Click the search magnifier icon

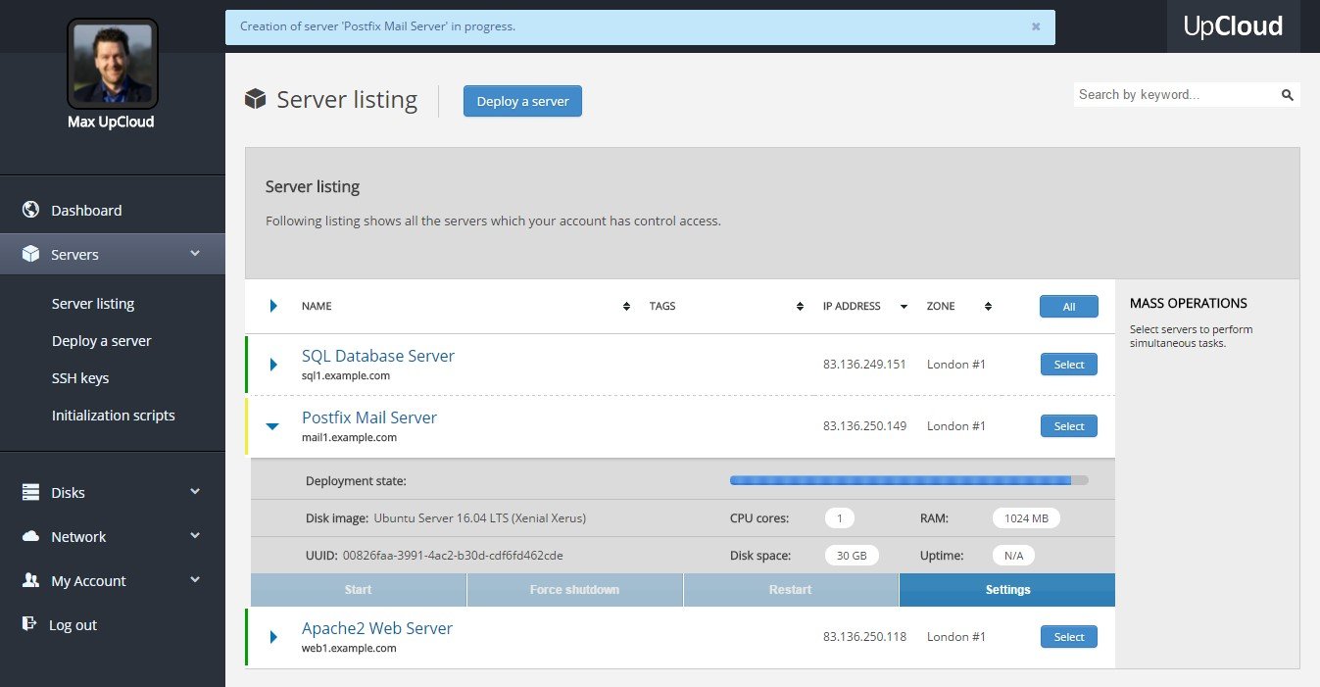tap(1288, 95)
